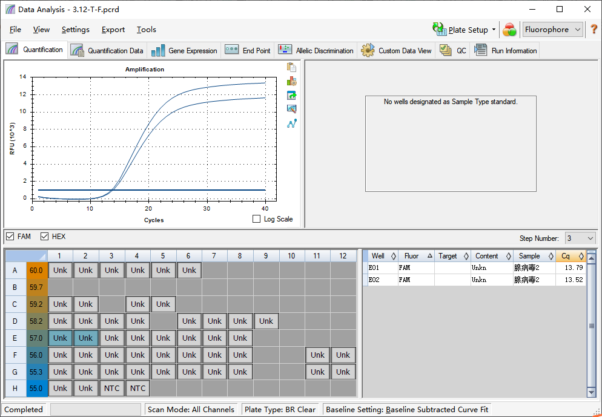Click the export chart icon with green arrow
Screen dimensions: 602x417
[x=291, y=95]
